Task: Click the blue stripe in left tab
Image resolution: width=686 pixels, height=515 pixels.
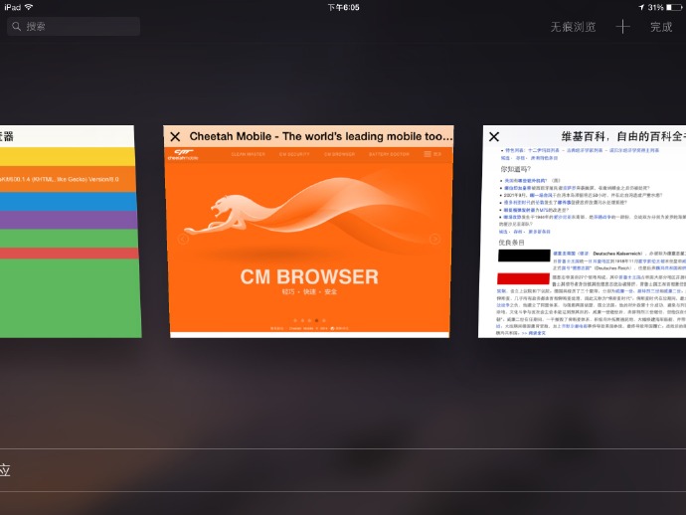Action: (69, 202)
